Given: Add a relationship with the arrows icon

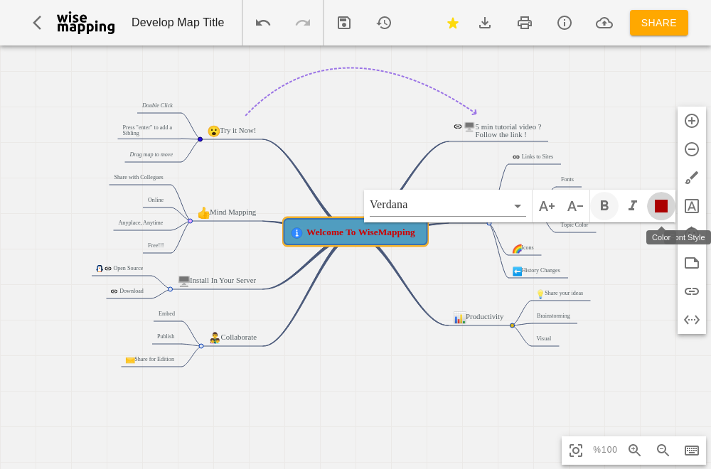Looking at the screenshot, I should pyautogui.click(x=692, y=320).
